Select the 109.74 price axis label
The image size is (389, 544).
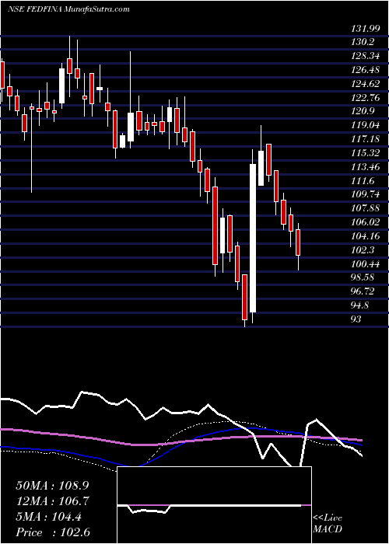366,194
